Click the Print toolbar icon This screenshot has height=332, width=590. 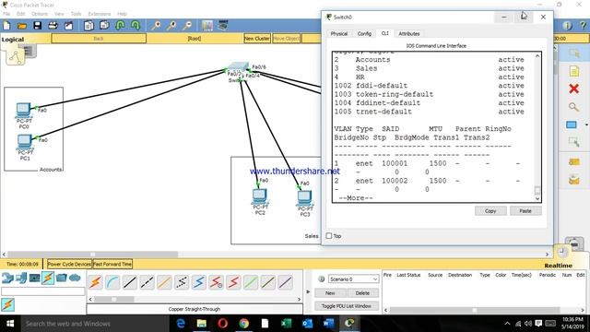53,26
